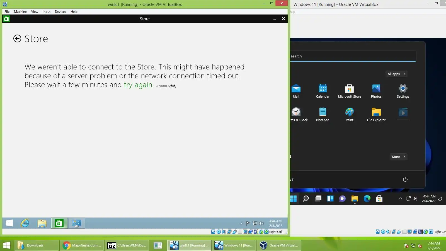446x251 pixels.
Task: Open the volume control in Windows 8.1 tray
Action: click(x=261, y=223)
